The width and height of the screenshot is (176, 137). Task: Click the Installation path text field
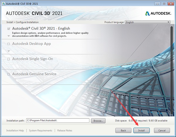(x=58, y=121)
